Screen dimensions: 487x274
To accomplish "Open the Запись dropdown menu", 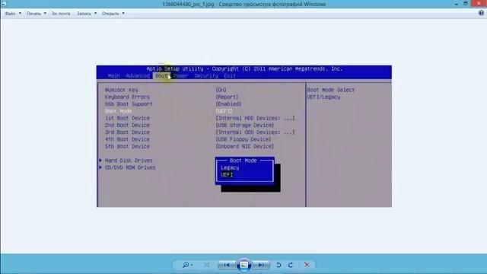I will pyautogui.click(x=87, y=14).
